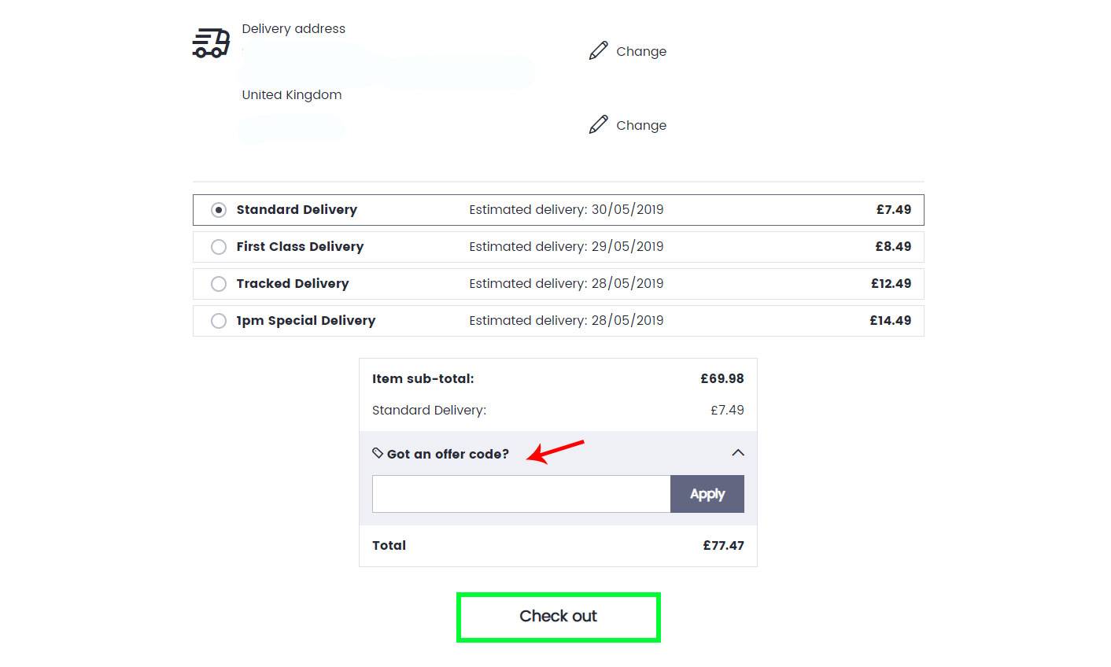
Task: Click the Total amount £77.47
Action: (723, 546)
